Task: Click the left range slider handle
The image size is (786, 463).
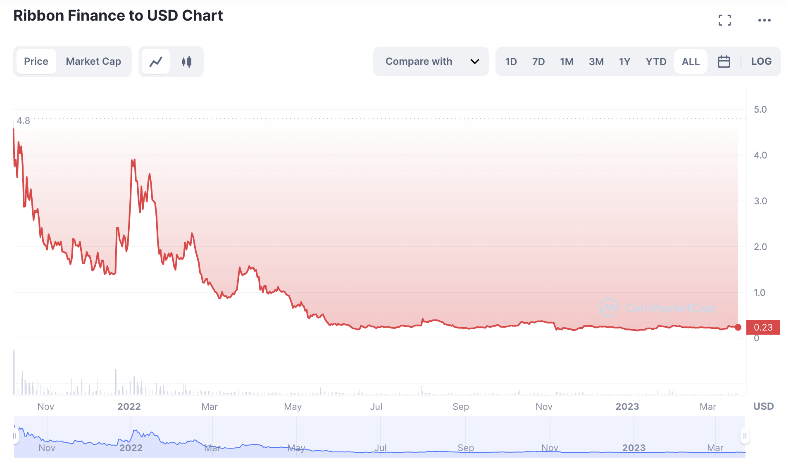Action: tap(15, 436)
